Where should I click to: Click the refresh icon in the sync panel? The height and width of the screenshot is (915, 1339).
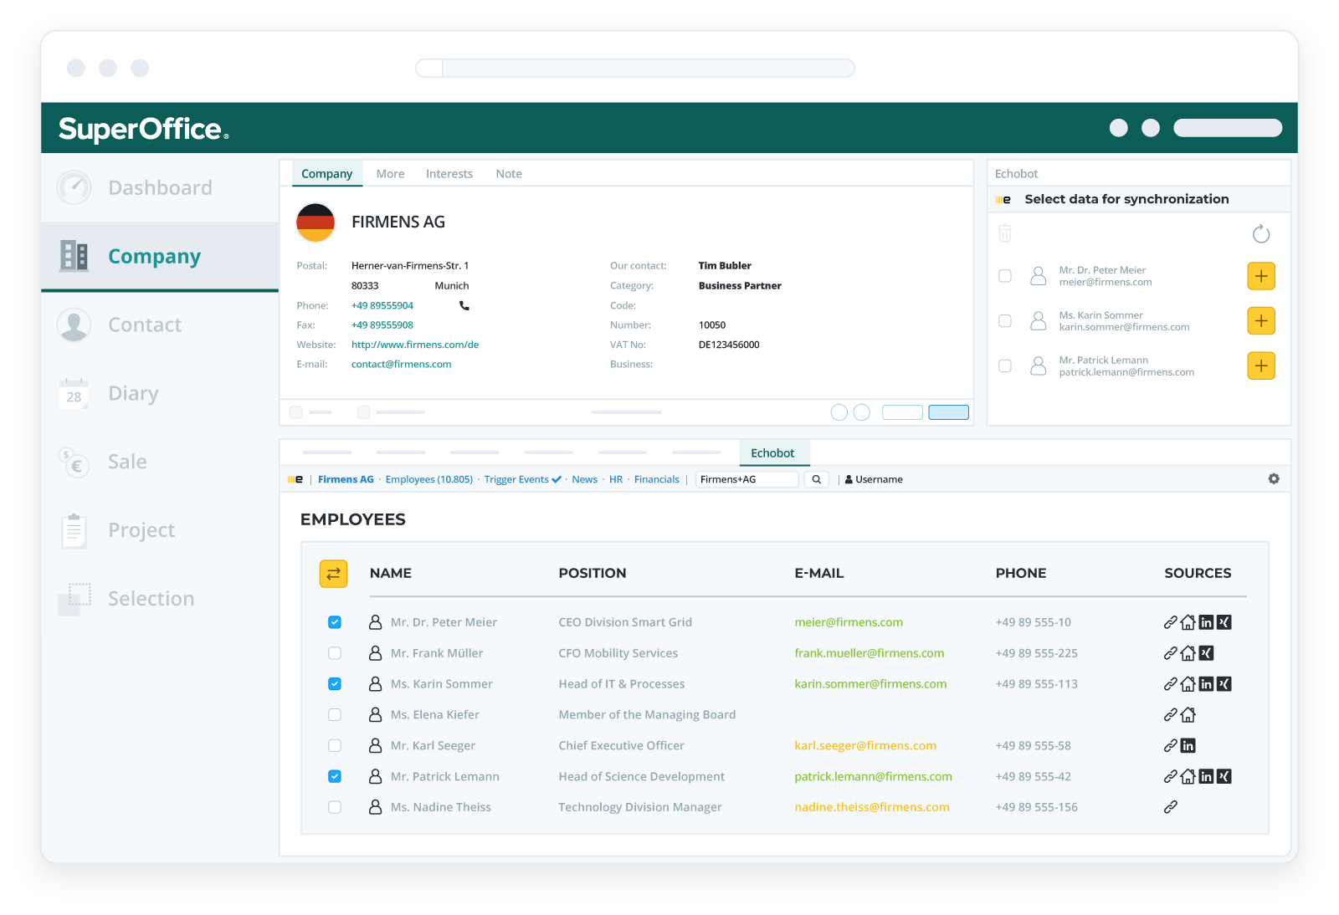(x=1262, y=234)
